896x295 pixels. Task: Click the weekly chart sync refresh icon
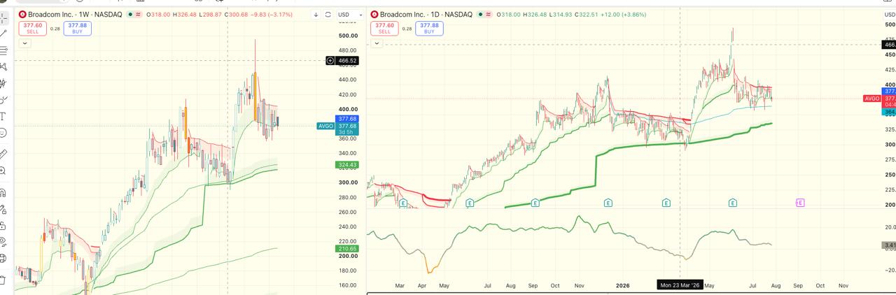(x=328, y=15)
